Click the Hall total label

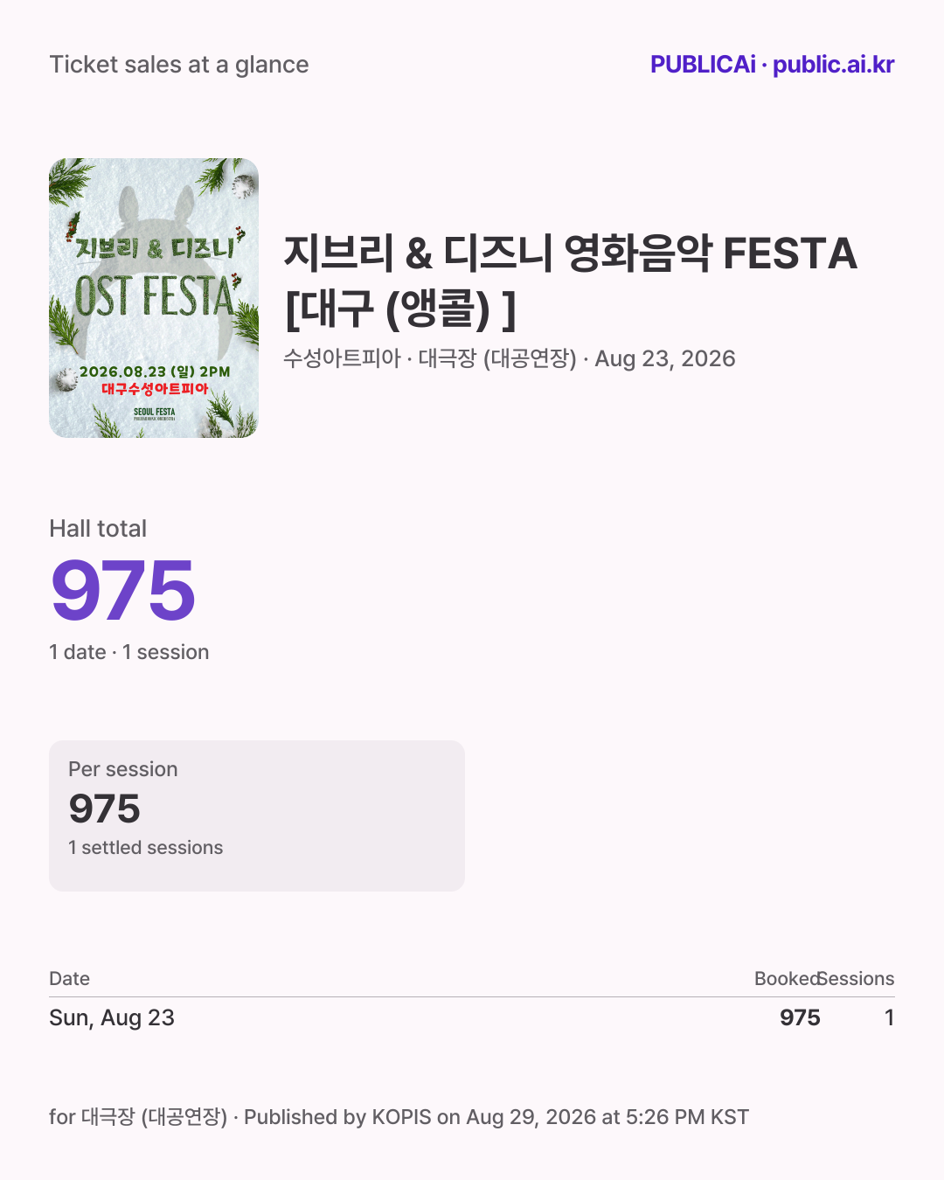(98, 529)
